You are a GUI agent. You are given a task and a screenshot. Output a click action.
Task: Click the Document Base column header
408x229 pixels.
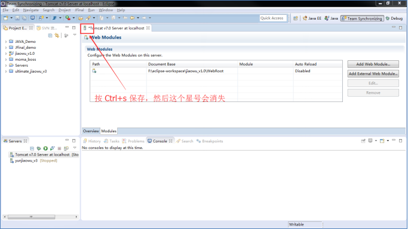point(192,64)
